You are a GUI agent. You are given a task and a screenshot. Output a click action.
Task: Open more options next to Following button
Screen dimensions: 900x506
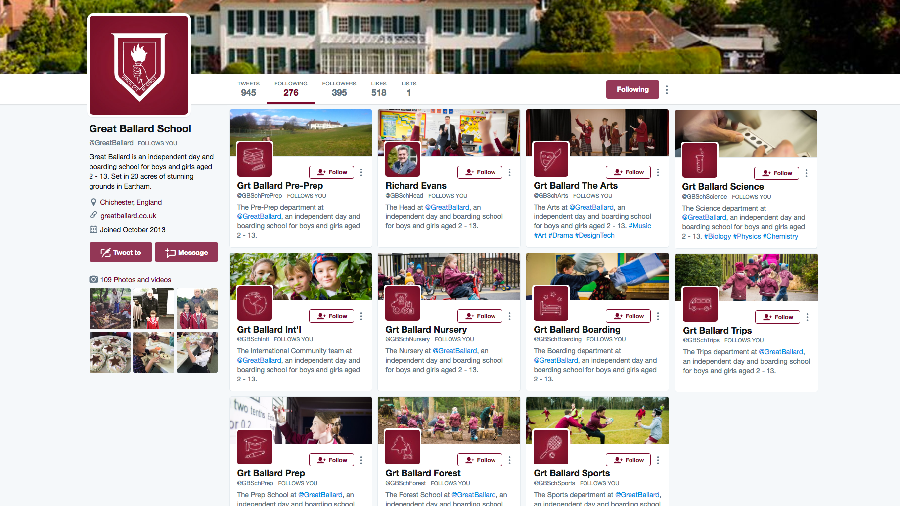pos(667,89)
